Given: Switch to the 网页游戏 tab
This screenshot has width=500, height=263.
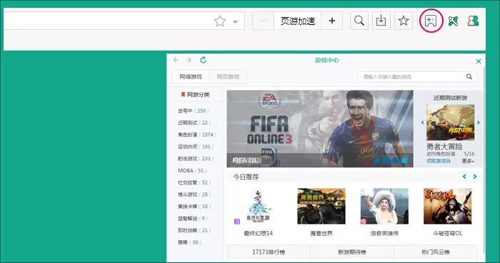Looking at the screenshot, I should point(228,77).
